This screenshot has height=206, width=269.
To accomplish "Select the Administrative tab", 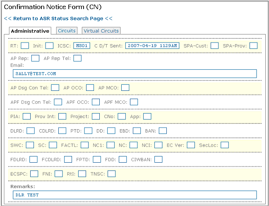I will (30, 31).
